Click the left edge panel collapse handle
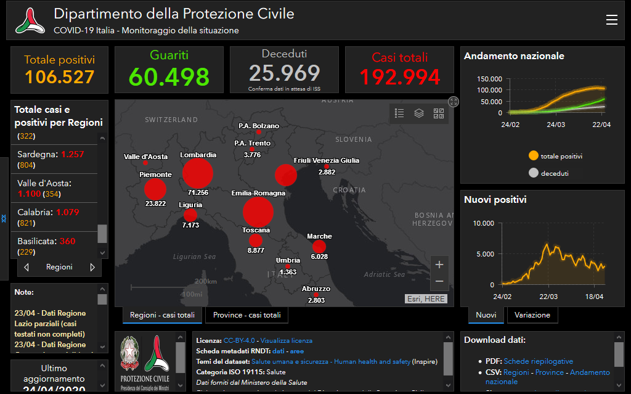Screen dimensions: 631x394 tap(4, 219)
